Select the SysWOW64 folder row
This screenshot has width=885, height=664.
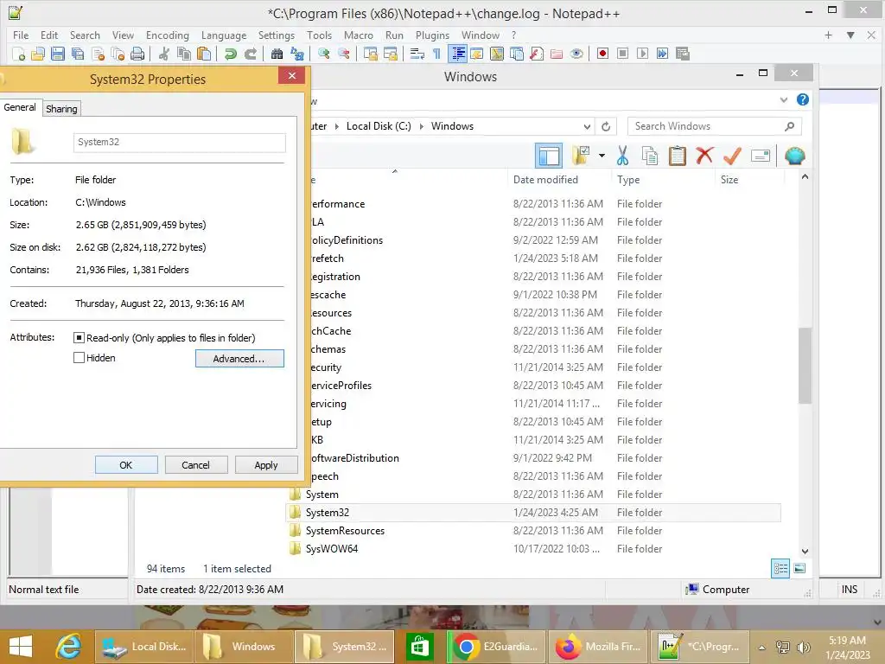534,549
